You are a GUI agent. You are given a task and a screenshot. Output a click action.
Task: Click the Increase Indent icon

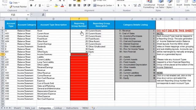coord(89,5)
